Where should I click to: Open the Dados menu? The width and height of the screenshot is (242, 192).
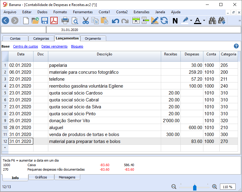[42, 12]
